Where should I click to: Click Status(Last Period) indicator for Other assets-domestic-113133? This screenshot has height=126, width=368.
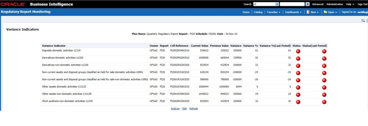point(324,88)
